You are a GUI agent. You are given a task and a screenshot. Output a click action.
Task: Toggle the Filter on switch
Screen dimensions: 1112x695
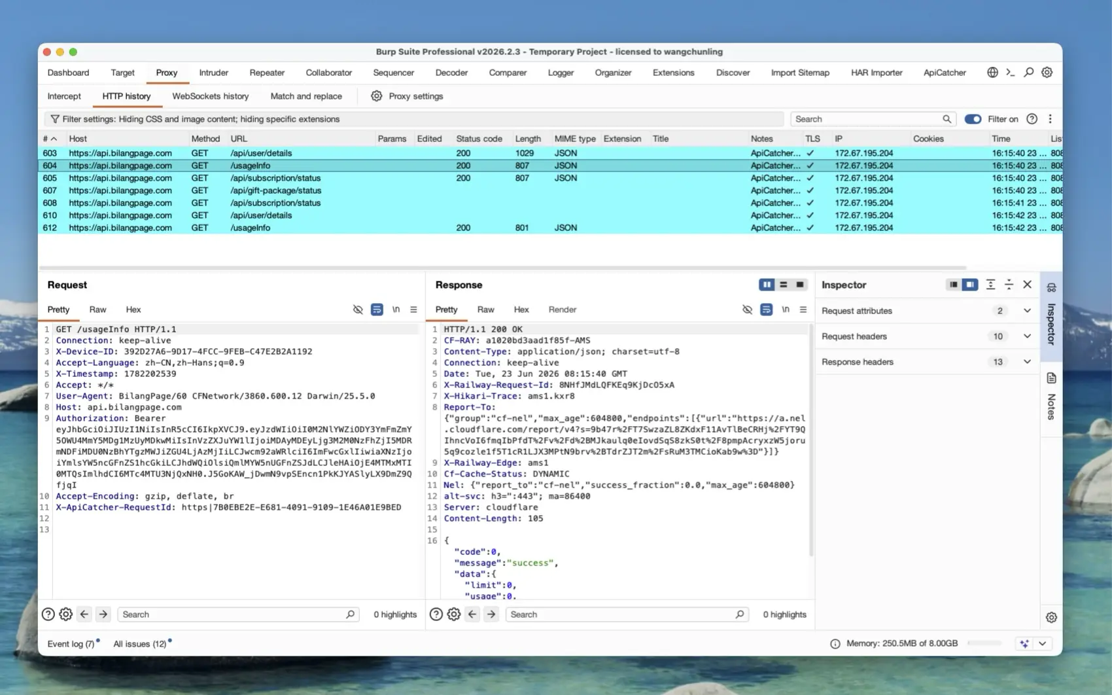(x=973, y=119)
